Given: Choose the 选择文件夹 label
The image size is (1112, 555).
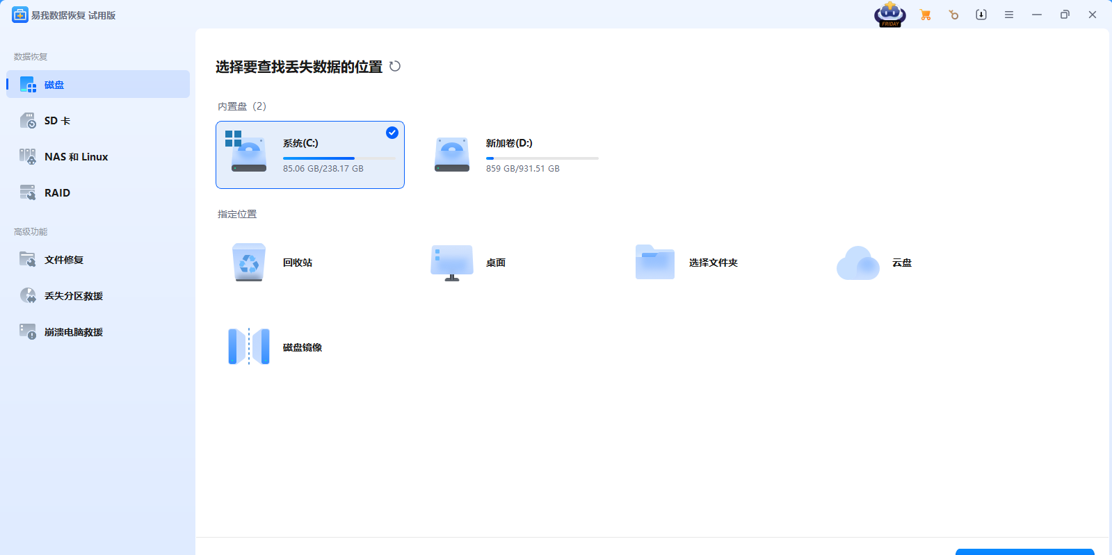Looking at the screenshot, I should click(714, 263).
